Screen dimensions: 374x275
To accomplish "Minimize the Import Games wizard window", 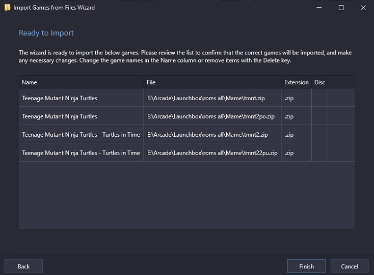I will pyautogui.click(x=319, y=8).
